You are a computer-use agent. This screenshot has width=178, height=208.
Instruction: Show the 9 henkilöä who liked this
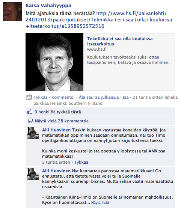(x=45, y=112)
